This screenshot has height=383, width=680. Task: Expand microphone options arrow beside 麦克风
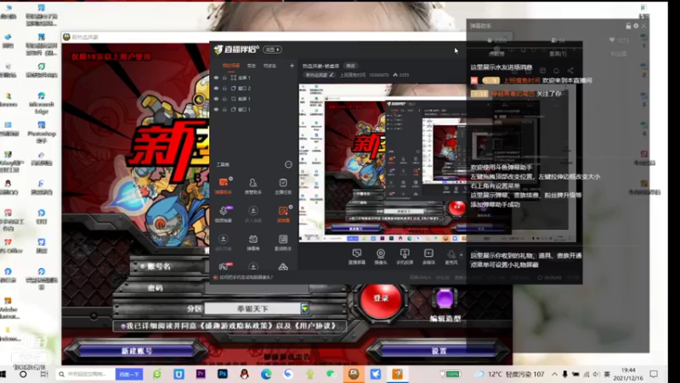click(461, 254)
